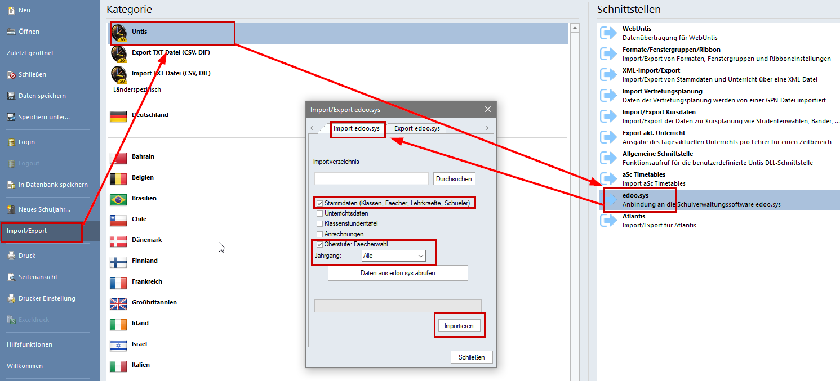Select Import/Export Kursdaten entry

(x=718, y=116)
